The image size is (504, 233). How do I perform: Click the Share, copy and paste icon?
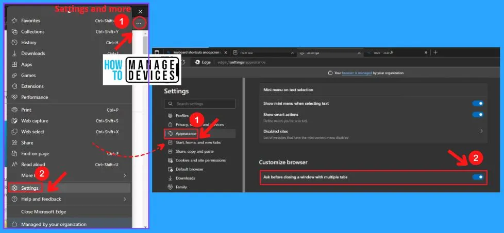click(x=170, y=151)
